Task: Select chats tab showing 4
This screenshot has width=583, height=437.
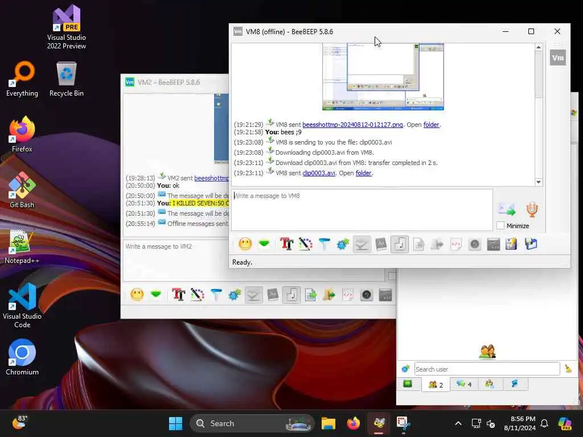Action: pos(463,384)
